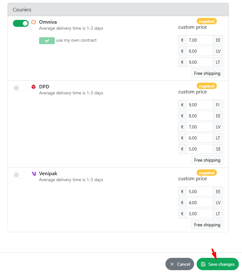This screenshot has width=242, height=273.
Task: Click the X icon on Cancel button
Action: coord(172,264)
